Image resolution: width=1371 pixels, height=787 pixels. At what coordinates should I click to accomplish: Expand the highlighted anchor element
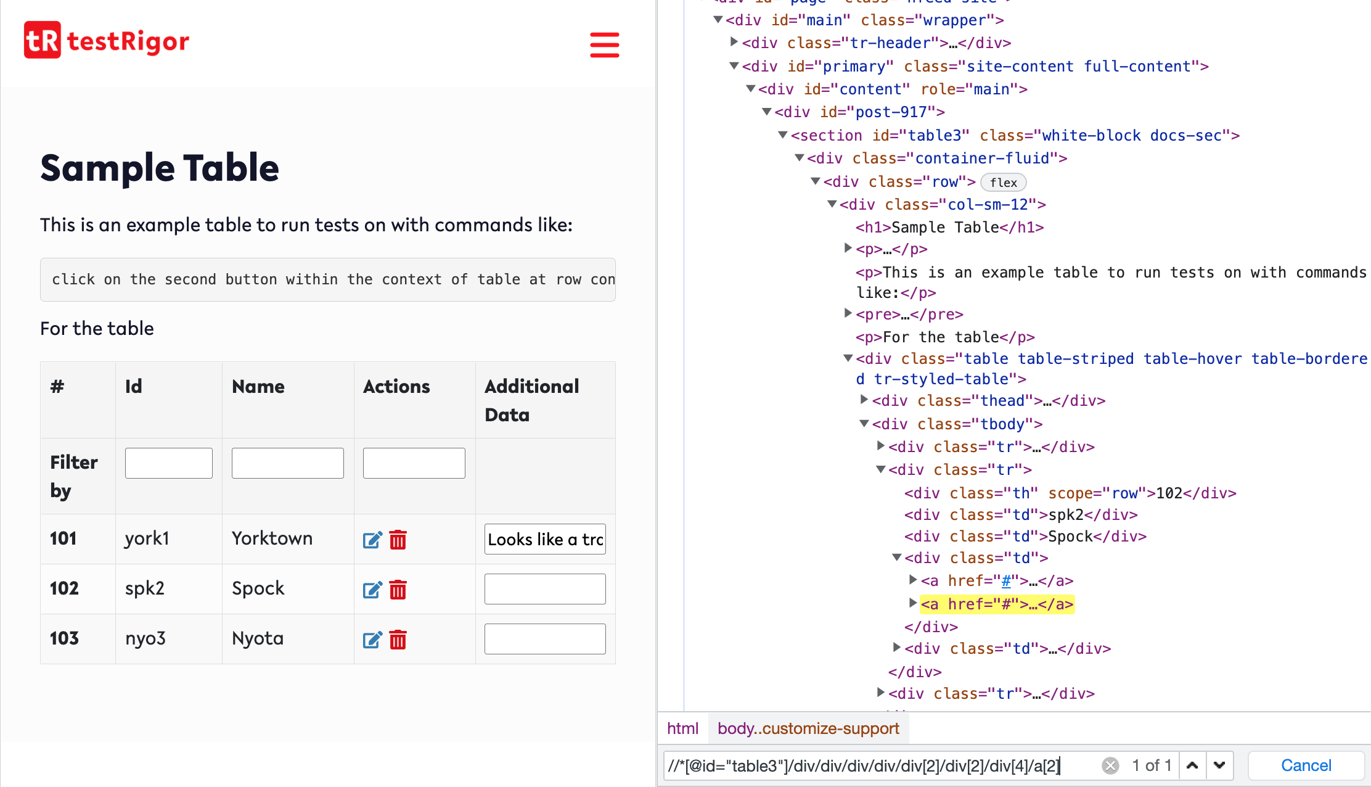(913, 603)
